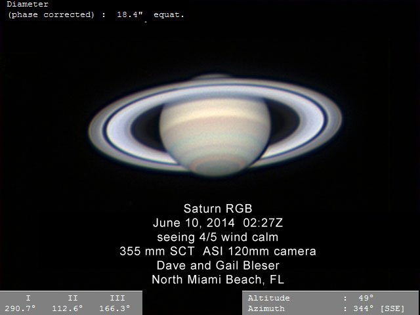Click the System I column header

(x=28, y=298)
